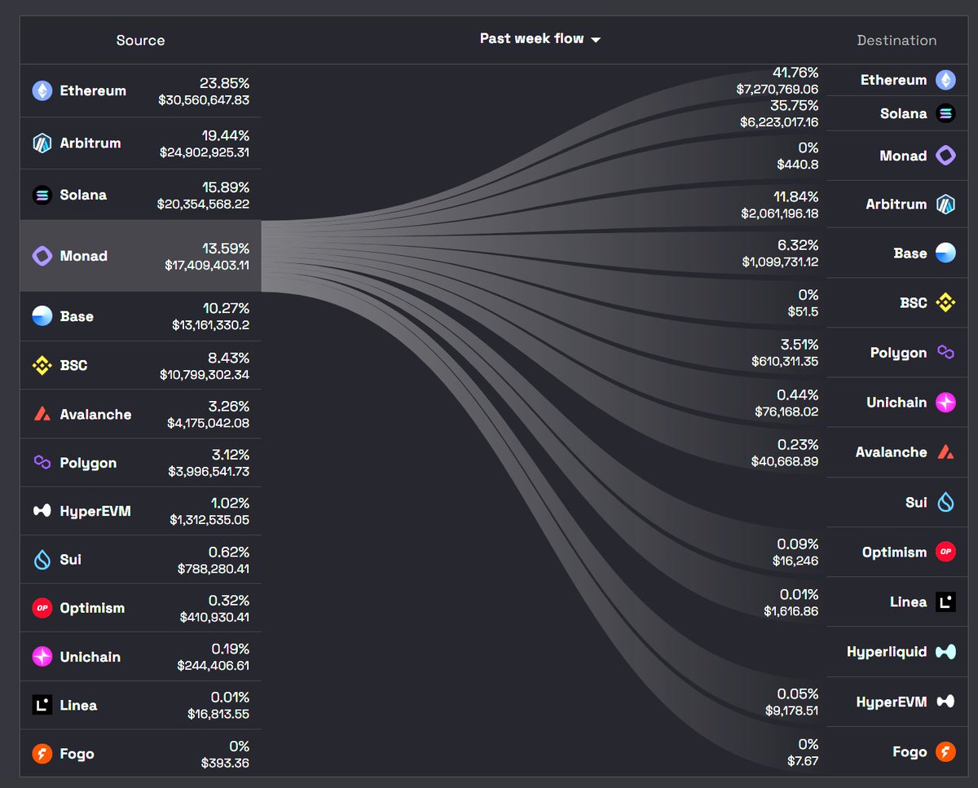Click flow amount $610,311.35 to Polygon
The image size is (978, 788).
point(785,360)
